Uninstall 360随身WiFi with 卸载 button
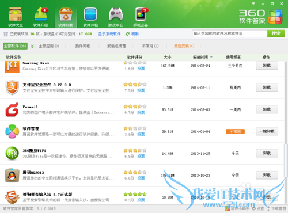Viewport: 288px width, 213px height. (x=267, y=153)
